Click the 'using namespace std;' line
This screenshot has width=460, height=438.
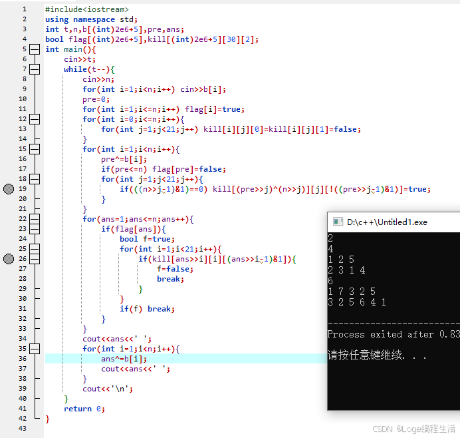(x=91, y=19)
